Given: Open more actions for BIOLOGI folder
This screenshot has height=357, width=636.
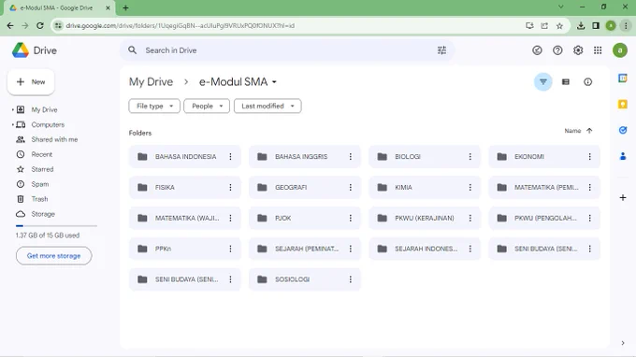Looking at the screenshot, I should click(x=470, y=156).
